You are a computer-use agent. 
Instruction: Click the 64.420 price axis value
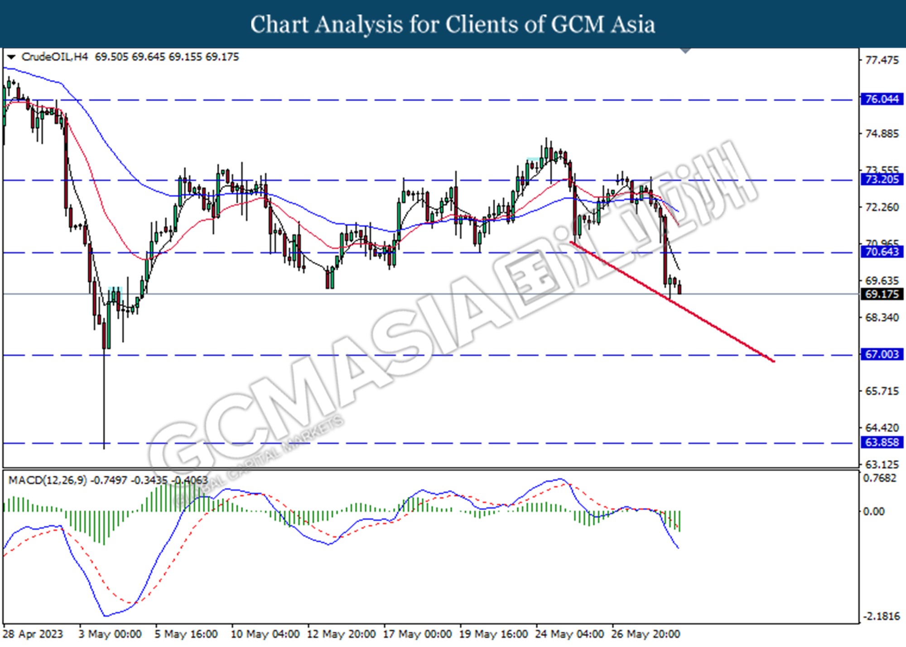[x=882, y=428]
